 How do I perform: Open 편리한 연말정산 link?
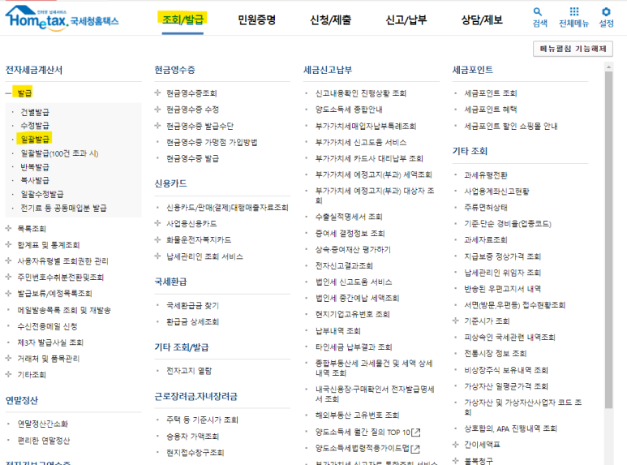pyautogui.click(x=44, y=441)
